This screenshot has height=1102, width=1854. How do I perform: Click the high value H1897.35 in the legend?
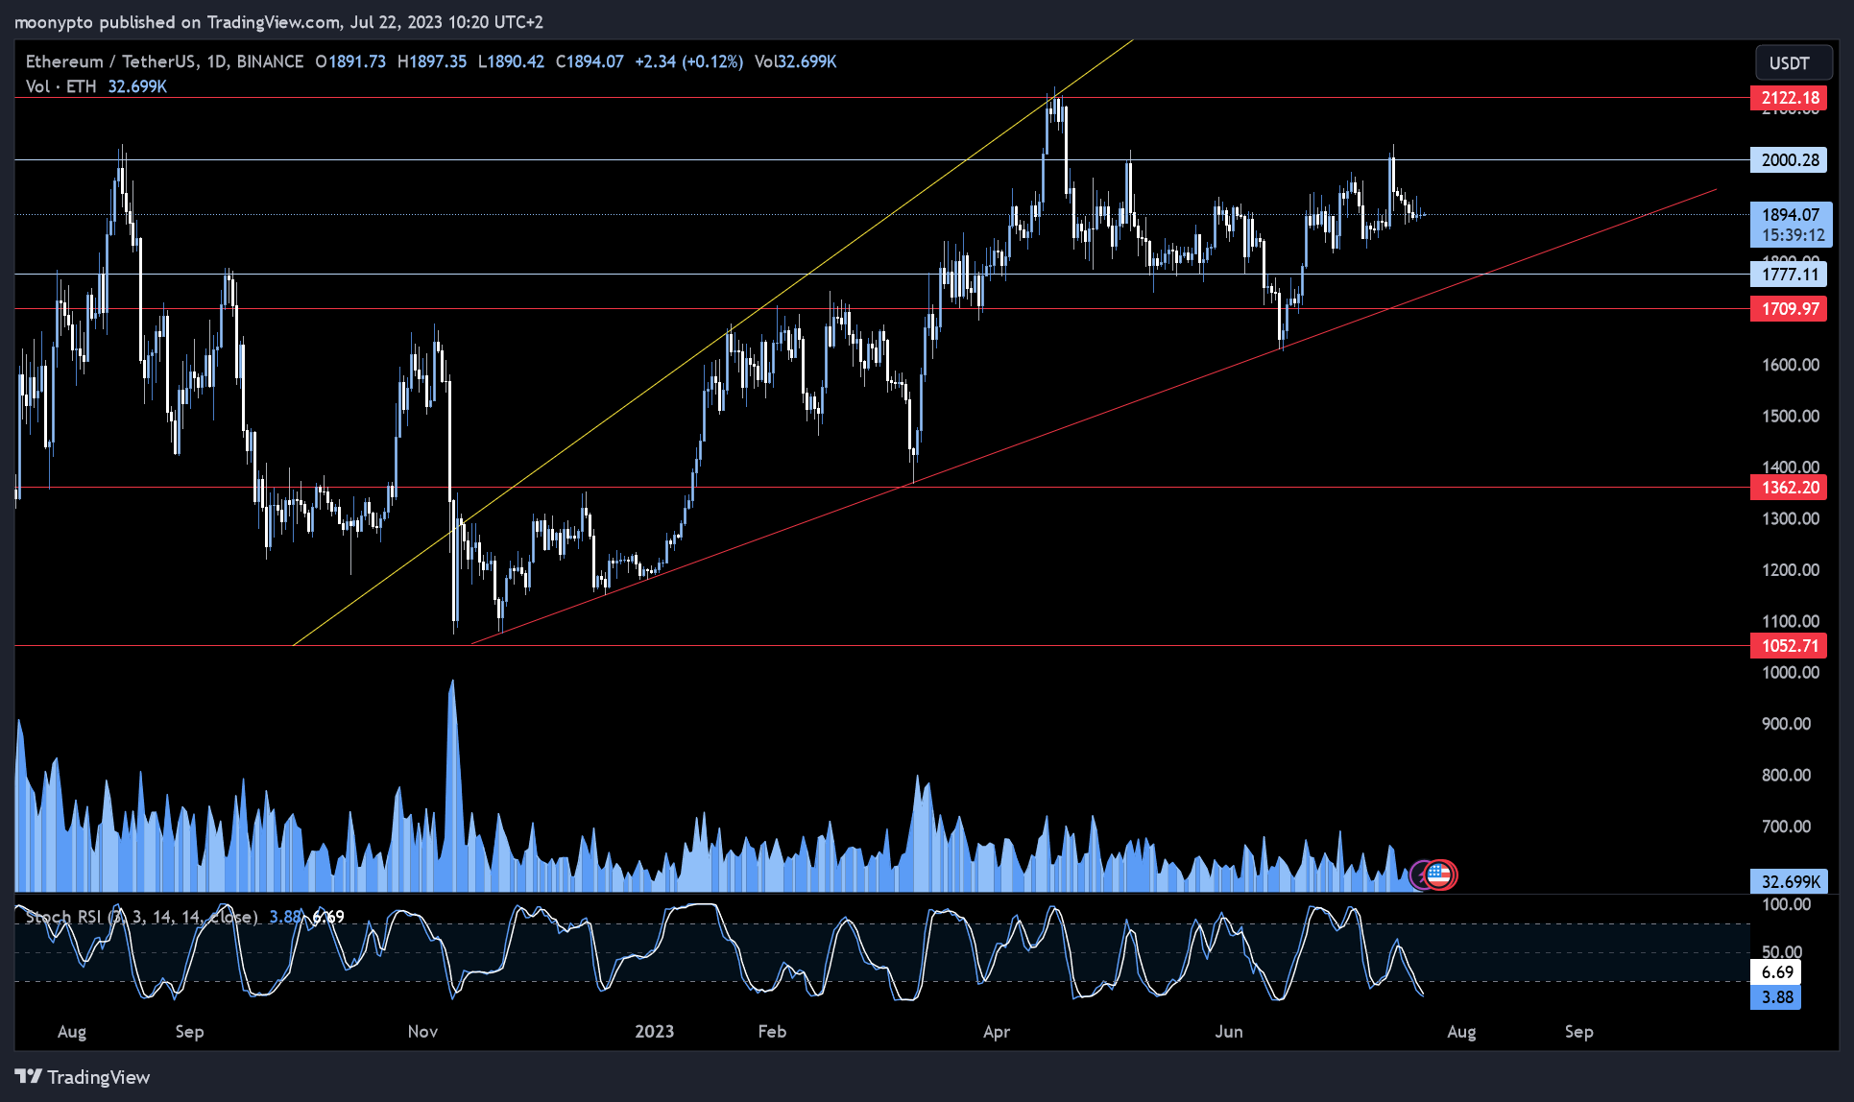point(432,61)
